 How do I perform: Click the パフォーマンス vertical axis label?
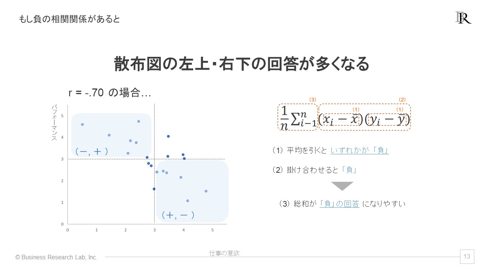click(x=54, y=122)
